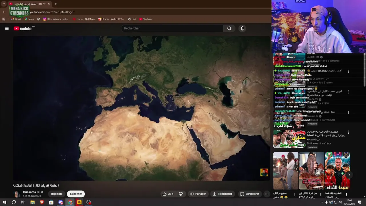
Task: Open Discord from taskbar
Action: click(61, 202)
